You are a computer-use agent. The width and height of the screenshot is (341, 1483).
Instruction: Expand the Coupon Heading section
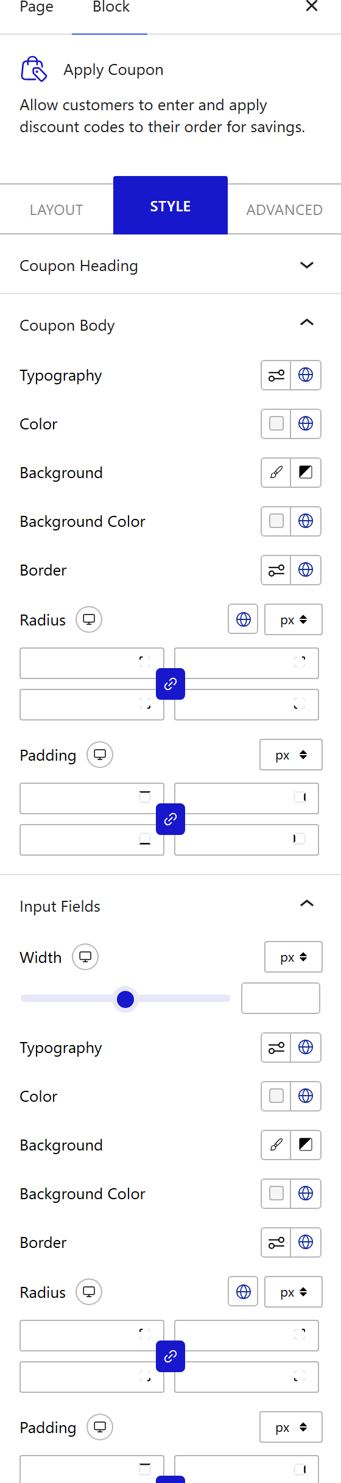[x=170, y=266]
